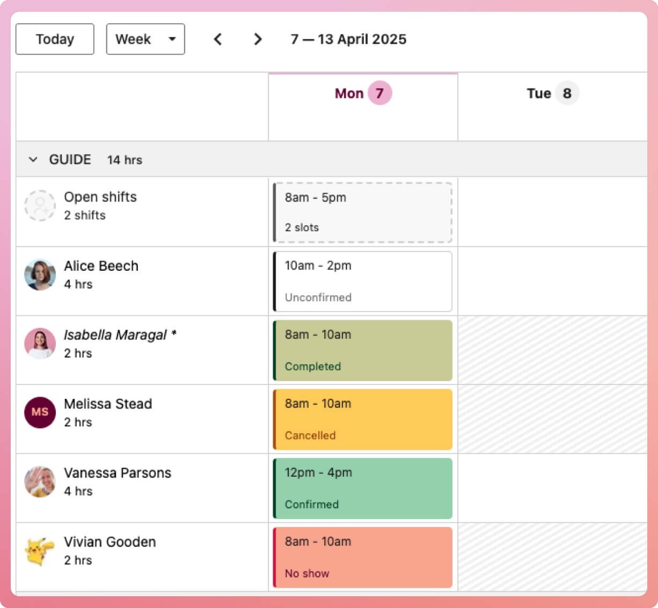Click Vanessa Parsons' avatar photo
Image resolution: width=658 pixels, height=608 pixels.
40,481
